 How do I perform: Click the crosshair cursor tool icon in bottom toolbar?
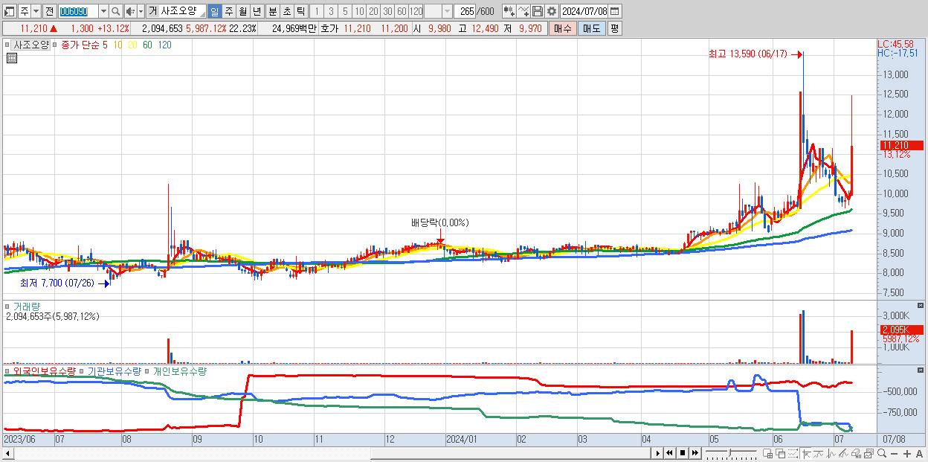coord(806,453)
